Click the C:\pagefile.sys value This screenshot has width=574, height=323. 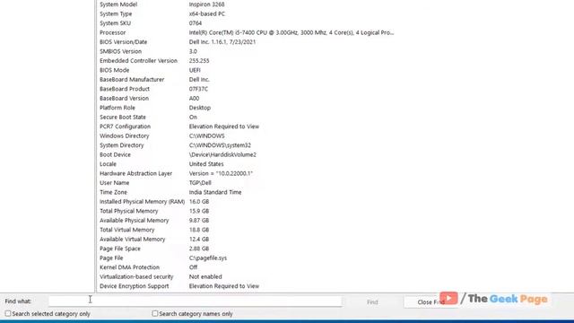tap(208, 258)
